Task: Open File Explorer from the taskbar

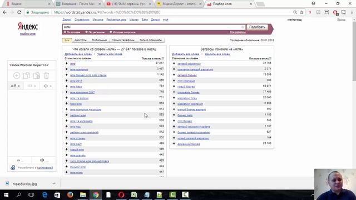Action: (x=83, y=195)
